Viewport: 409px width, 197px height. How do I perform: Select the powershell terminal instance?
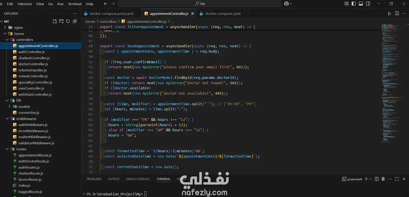coord(352,179)
